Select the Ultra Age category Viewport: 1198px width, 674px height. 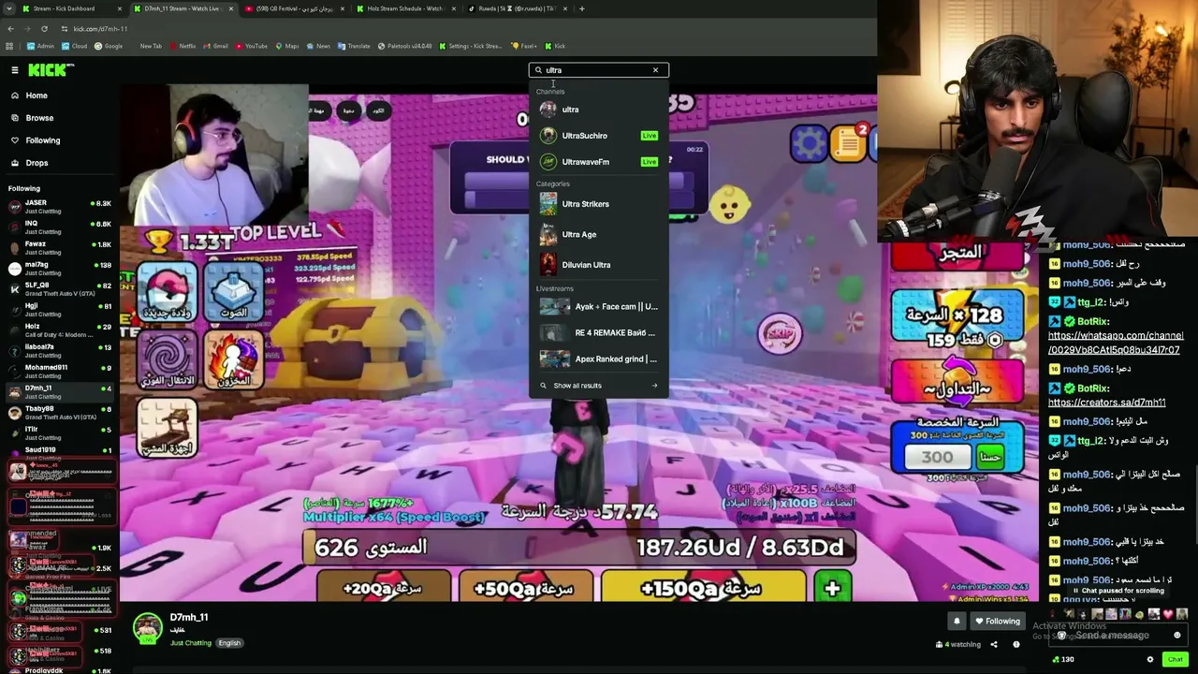pos(599,234)
